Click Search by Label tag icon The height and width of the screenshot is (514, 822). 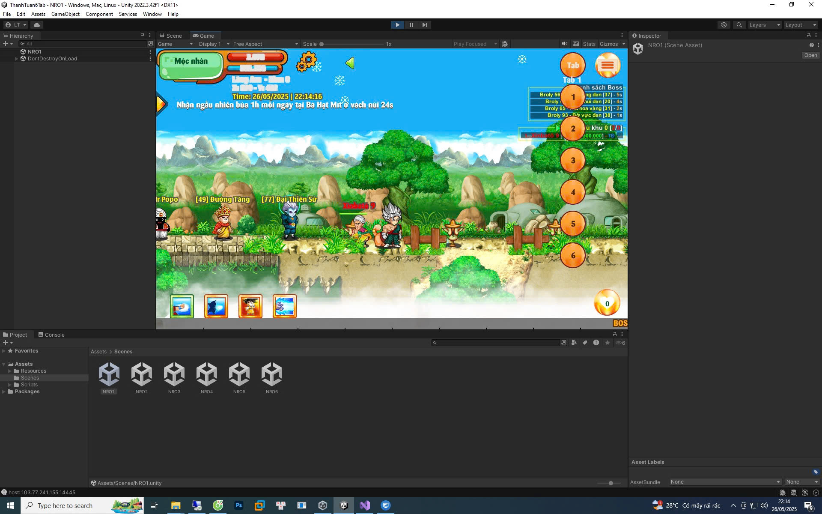(585, 343)
